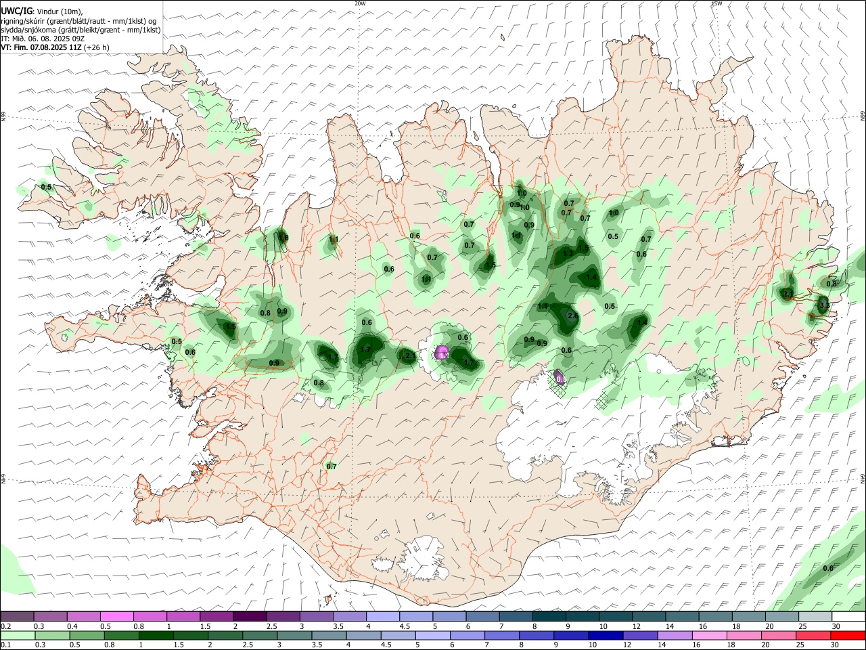The width and height of the screenshot is (866, 650).
Task: Click the 'rigning/skúrir' legend description line
Action: [x=78, y=21]
